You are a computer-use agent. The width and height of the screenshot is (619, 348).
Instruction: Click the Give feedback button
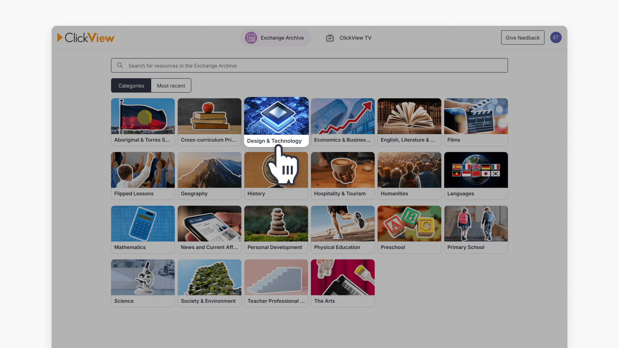523,37
